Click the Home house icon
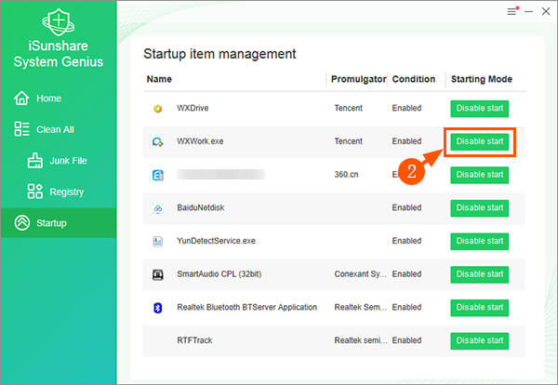This screenshot has width=558, height=385. [21, 98]
